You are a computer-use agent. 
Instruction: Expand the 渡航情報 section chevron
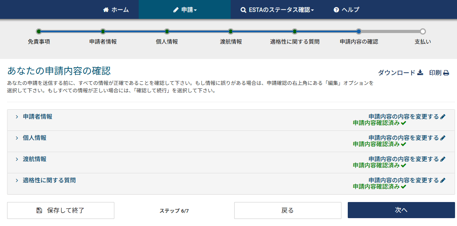tap(17, 159)
